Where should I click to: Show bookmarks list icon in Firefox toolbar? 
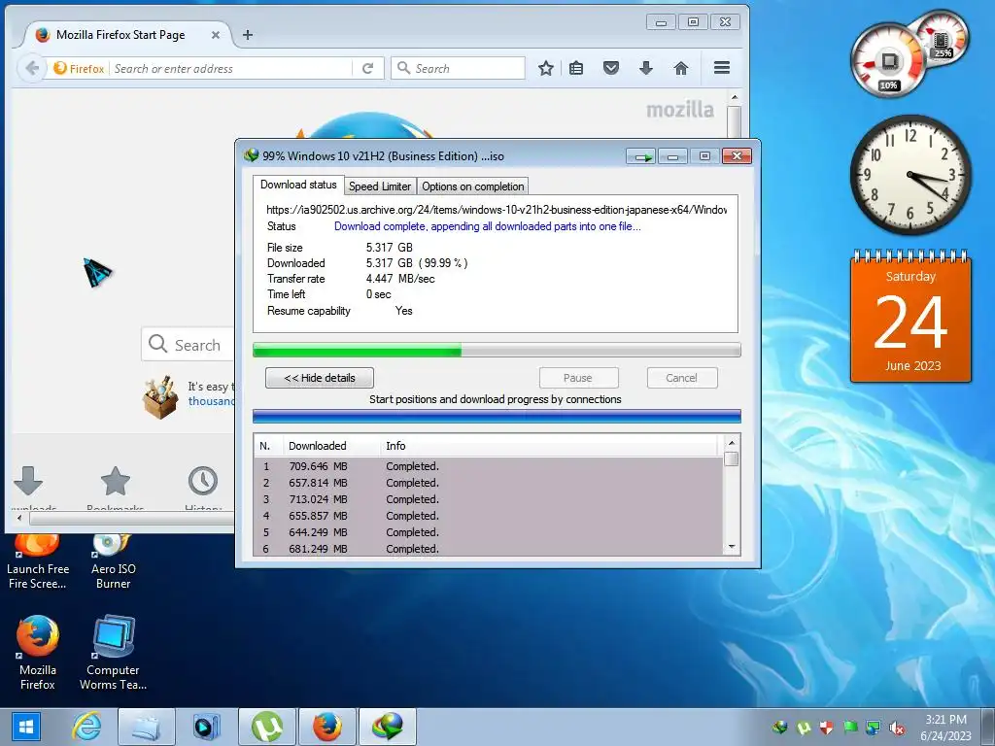point(576,68)
